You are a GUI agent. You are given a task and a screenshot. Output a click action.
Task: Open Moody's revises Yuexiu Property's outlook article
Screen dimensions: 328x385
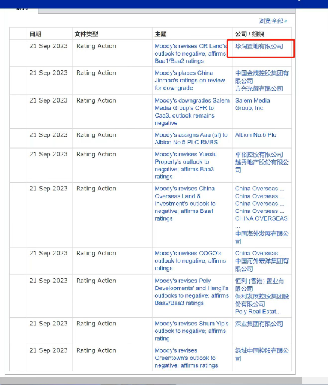pyautogui.click(x=185, y=165)
